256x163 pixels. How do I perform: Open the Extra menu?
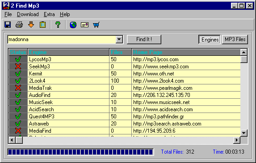(49, 14)
